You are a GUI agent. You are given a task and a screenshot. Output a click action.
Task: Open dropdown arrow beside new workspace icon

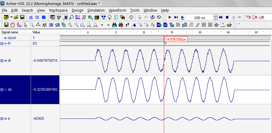coord(11,17)
